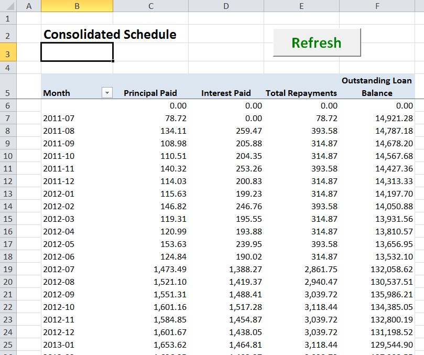Click the Consolidated Schedule title cell
The image size is (424, 355).
pyautogui.click(x=110, y=35)
